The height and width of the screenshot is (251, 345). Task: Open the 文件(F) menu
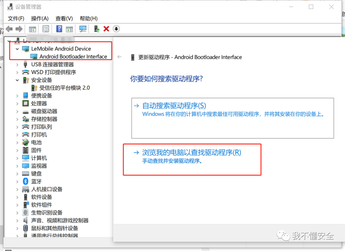(x=16, y=18)
